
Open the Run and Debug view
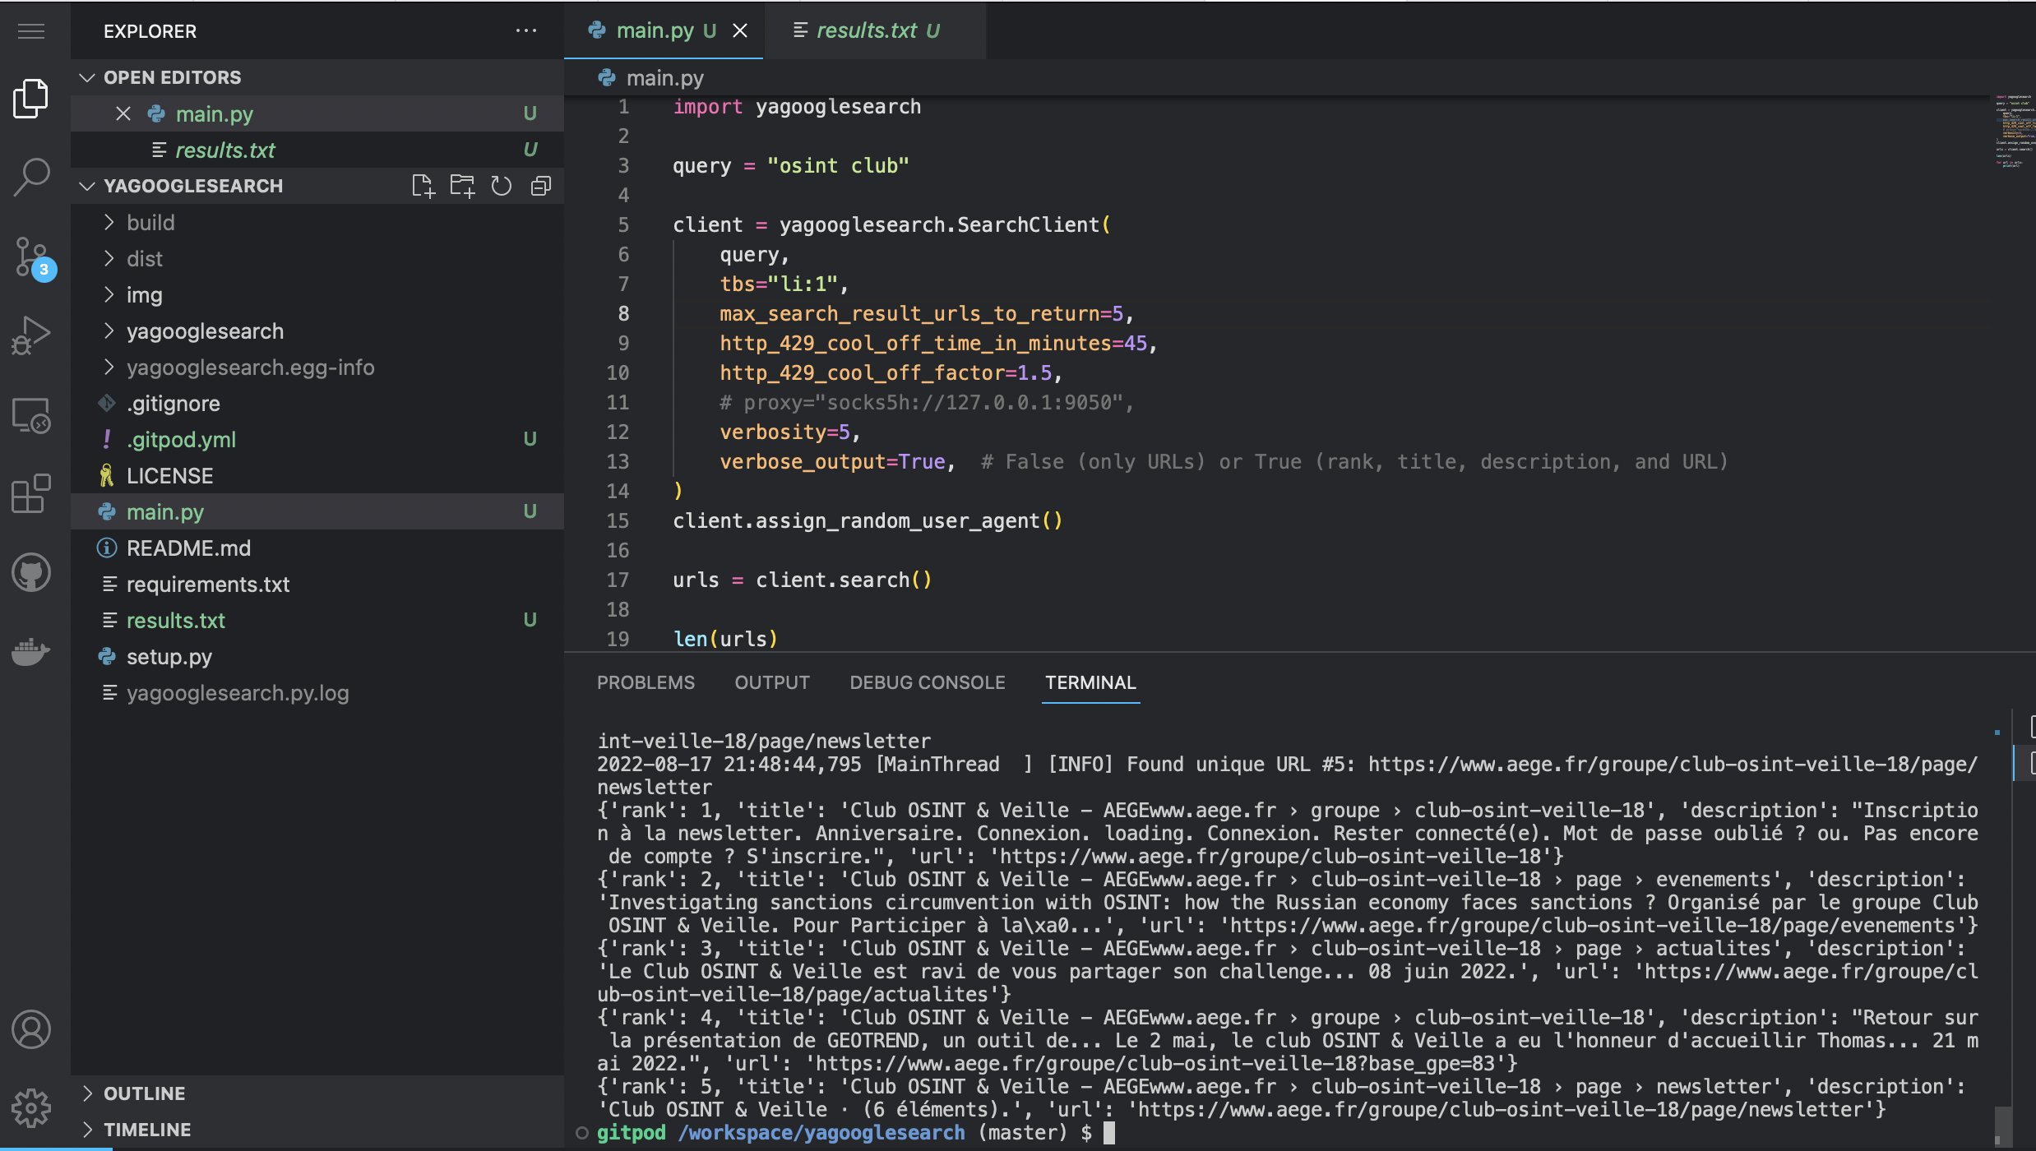(32, 335)
